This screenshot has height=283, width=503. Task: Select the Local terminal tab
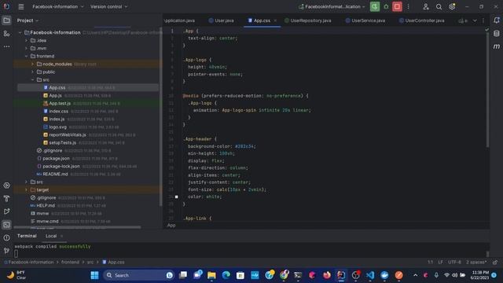tap(51, 236)
